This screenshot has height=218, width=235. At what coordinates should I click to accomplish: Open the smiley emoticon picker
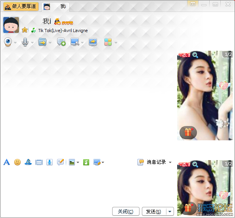pos(17,162)
